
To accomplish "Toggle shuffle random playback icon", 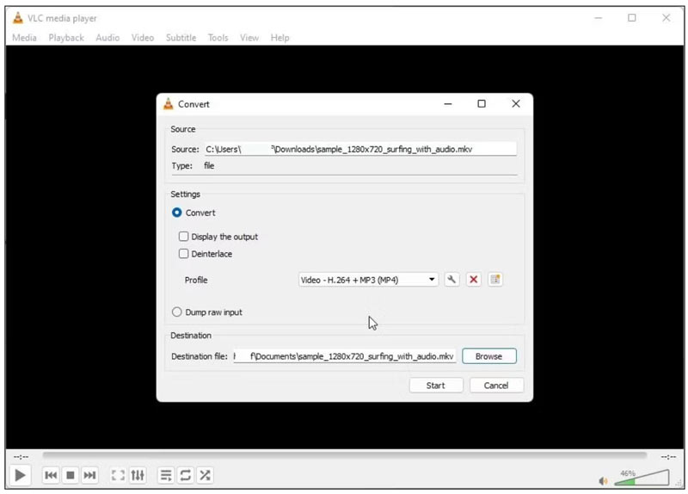I will pyautogui.click(x=205, y=476).
